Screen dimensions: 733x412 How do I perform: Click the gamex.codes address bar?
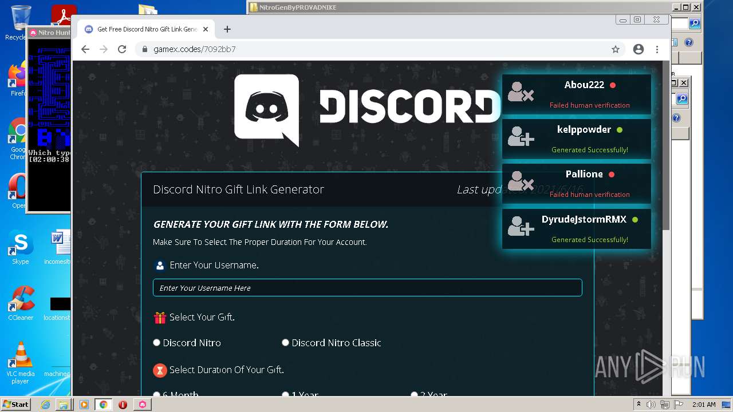378,49
